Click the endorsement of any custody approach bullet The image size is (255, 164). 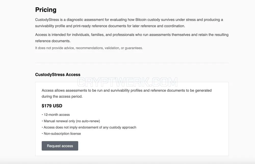pyautogui.click(x=89, y=127)
